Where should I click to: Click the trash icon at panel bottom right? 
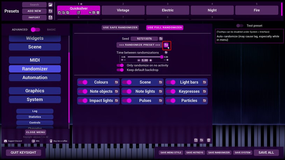click(x=209, y=140)
